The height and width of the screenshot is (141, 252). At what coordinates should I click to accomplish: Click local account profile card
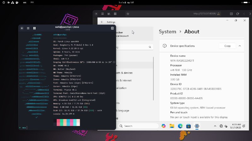coord(134,34)
